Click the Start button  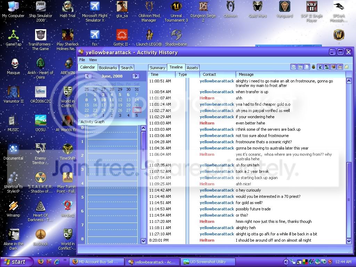tap(15, 262)
